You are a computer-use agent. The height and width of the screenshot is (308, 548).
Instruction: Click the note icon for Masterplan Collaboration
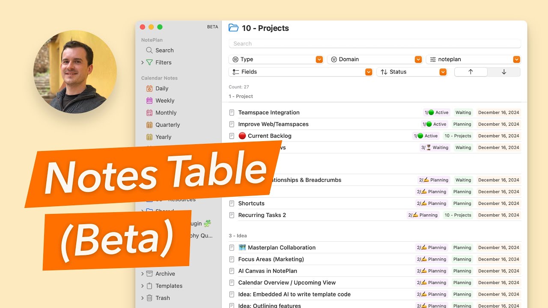pos(232,247)
